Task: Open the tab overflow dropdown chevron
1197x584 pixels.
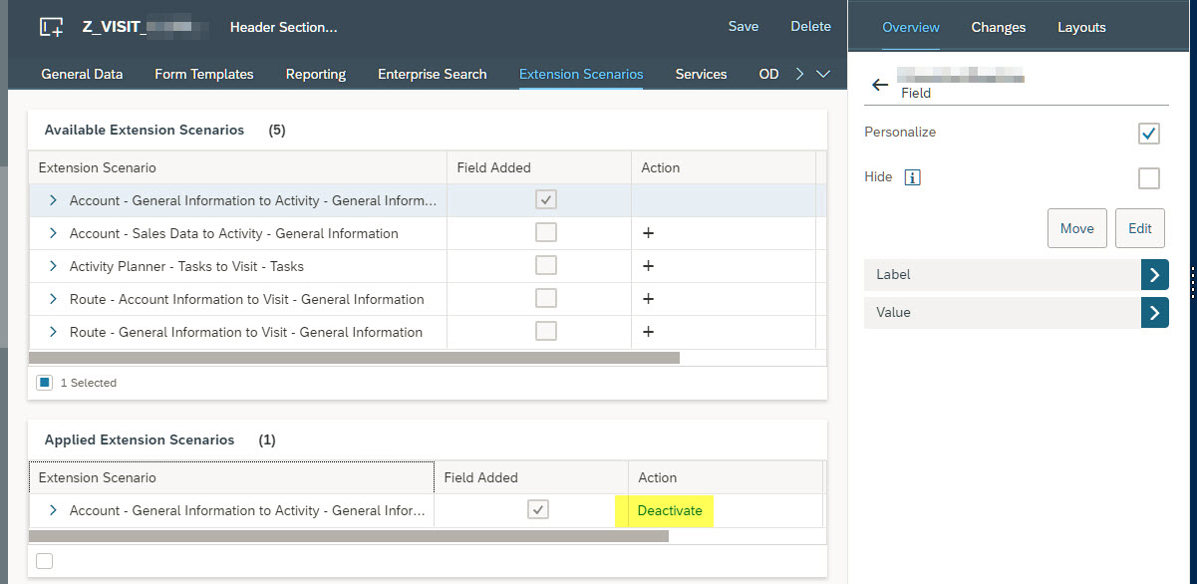Action: click(x=823, y=74)
